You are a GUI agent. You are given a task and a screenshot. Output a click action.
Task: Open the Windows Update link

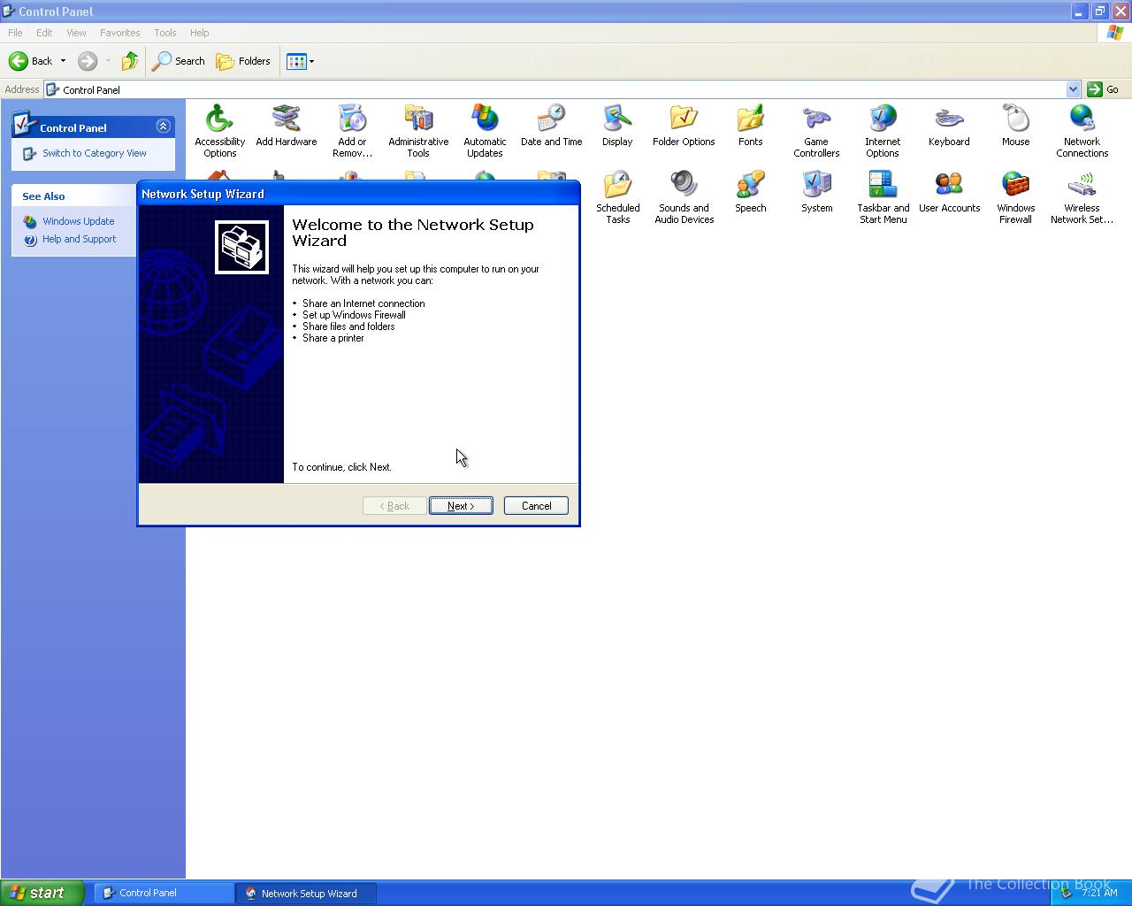[79, 221]
